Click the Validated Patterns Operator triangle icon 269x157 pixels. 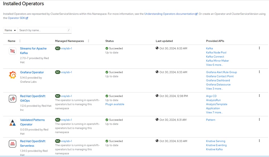pyautogui.click(x=13, y=123)
